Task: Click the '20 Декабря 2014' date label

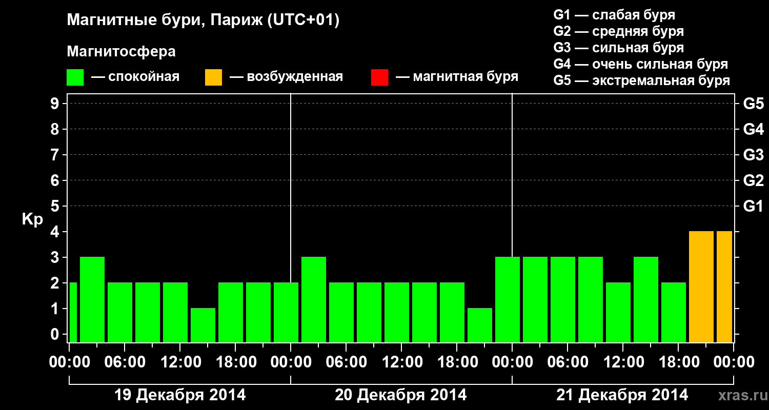Action: [401, 395]
